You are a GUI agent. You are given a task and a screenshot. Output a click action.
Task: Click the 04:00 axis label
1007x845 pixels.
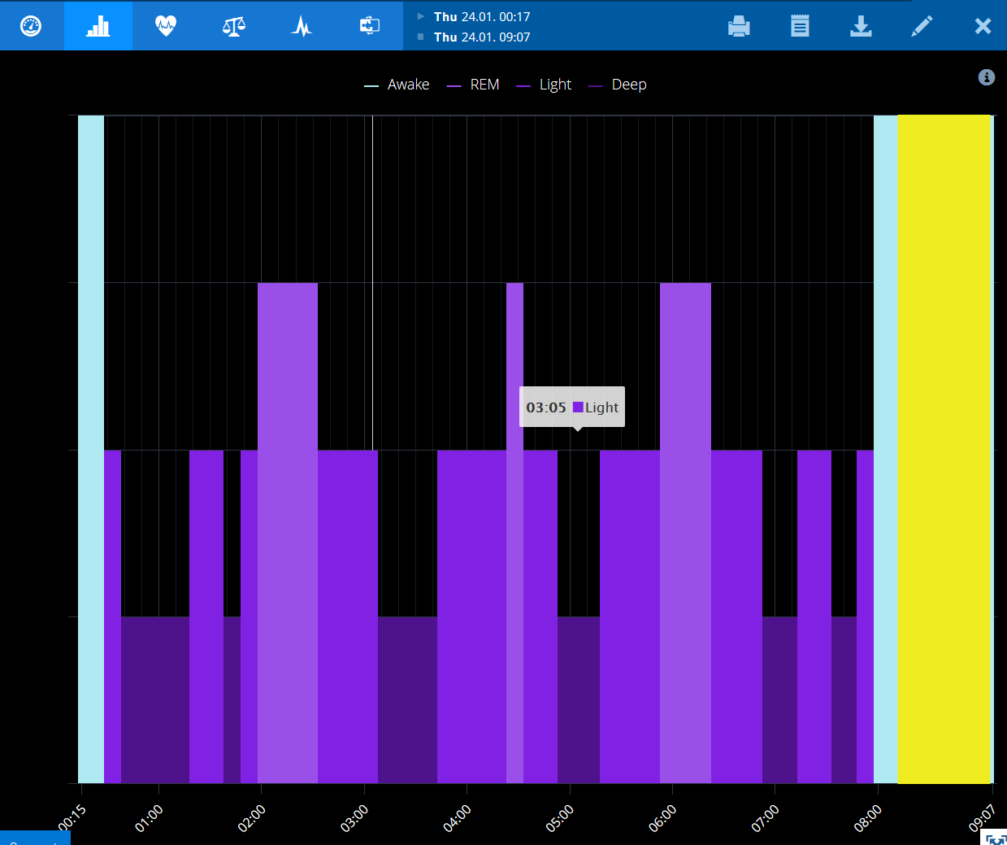[x=457, y=818]
